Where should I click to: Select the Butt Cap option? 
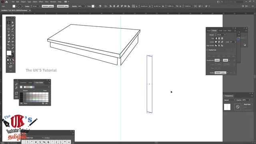[216, 38]
